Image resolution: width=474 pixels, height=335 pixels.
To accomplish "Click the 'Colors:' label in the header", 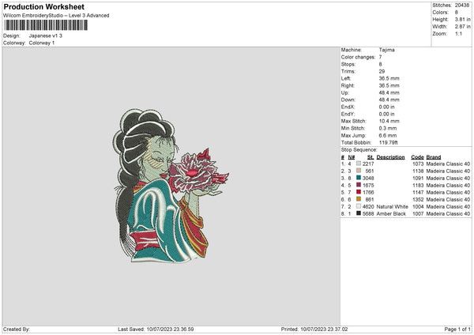I will tap(441, 13).
